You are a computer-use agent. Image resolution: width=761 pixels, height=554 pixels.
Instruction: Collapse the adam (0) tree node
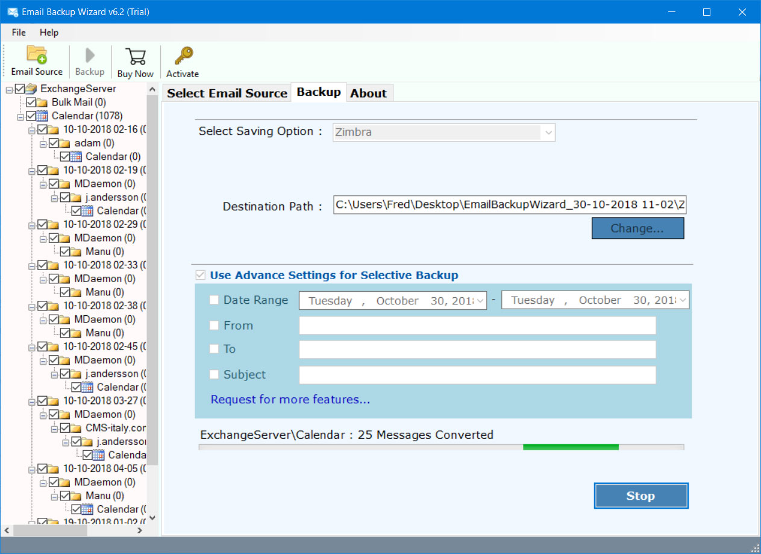coord(43,143)
